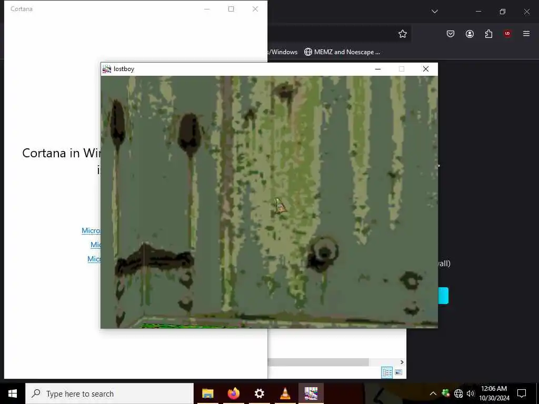Screen dimensions: 539x404
Task: Open the Windows Start menu
Action: point(13,393)
